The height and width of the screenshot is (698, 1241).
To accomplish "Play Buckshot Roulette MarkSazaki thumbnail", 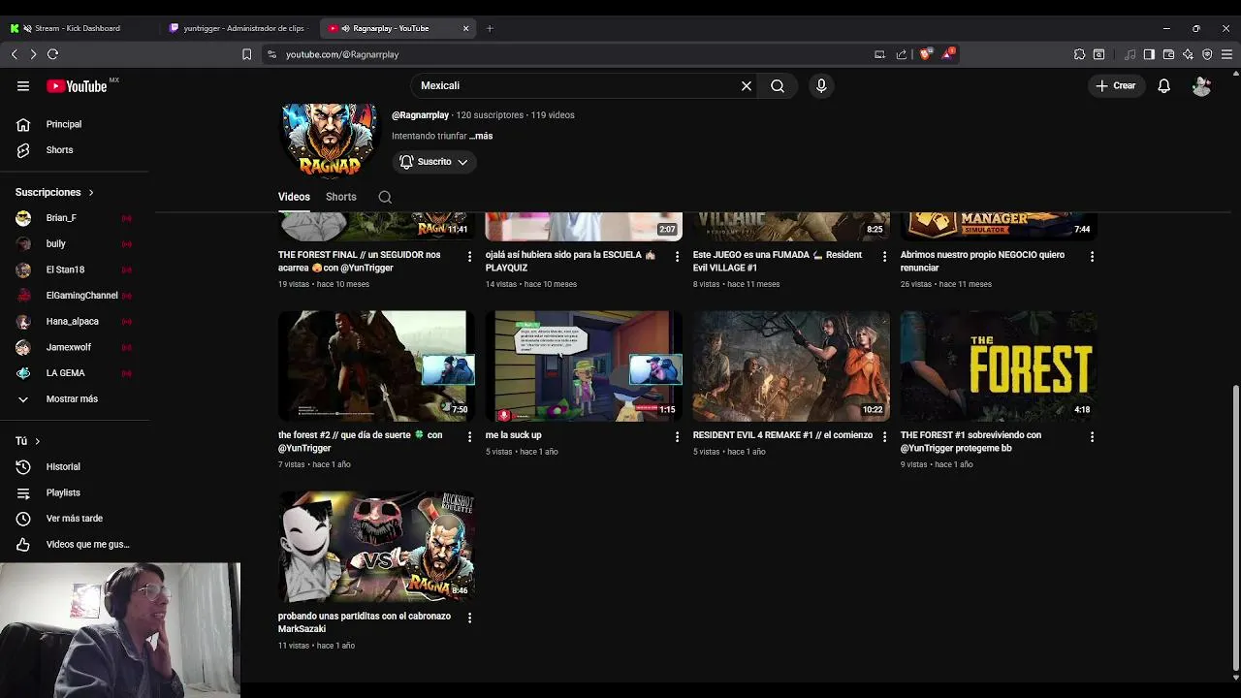I will click(x=376, y=547).
